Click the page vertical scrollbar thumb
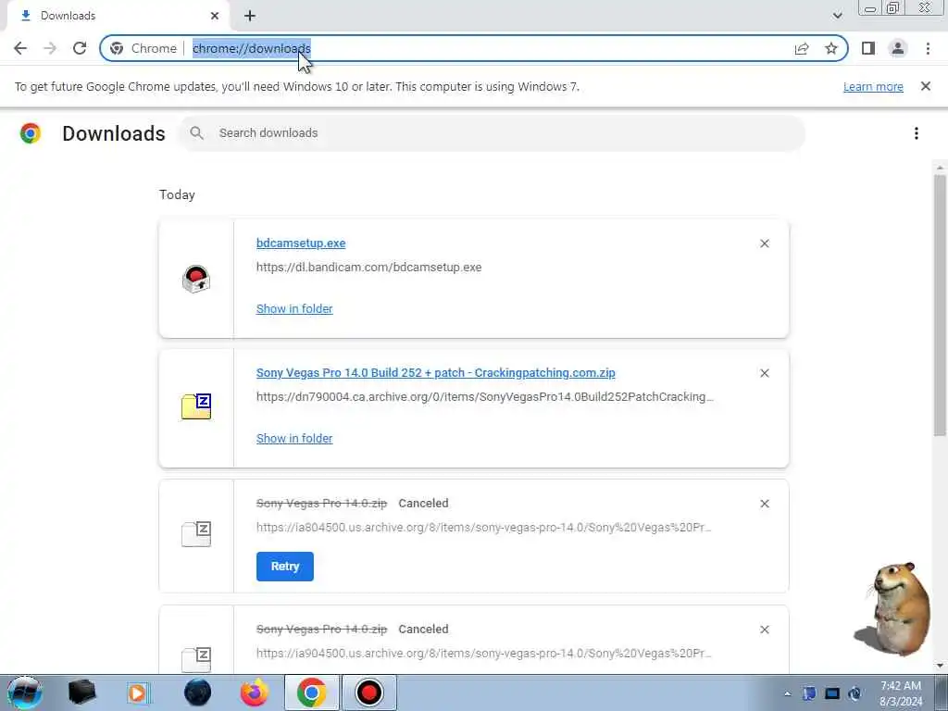Viewport: 948px width, 711px height. click(x=940, y=306)
